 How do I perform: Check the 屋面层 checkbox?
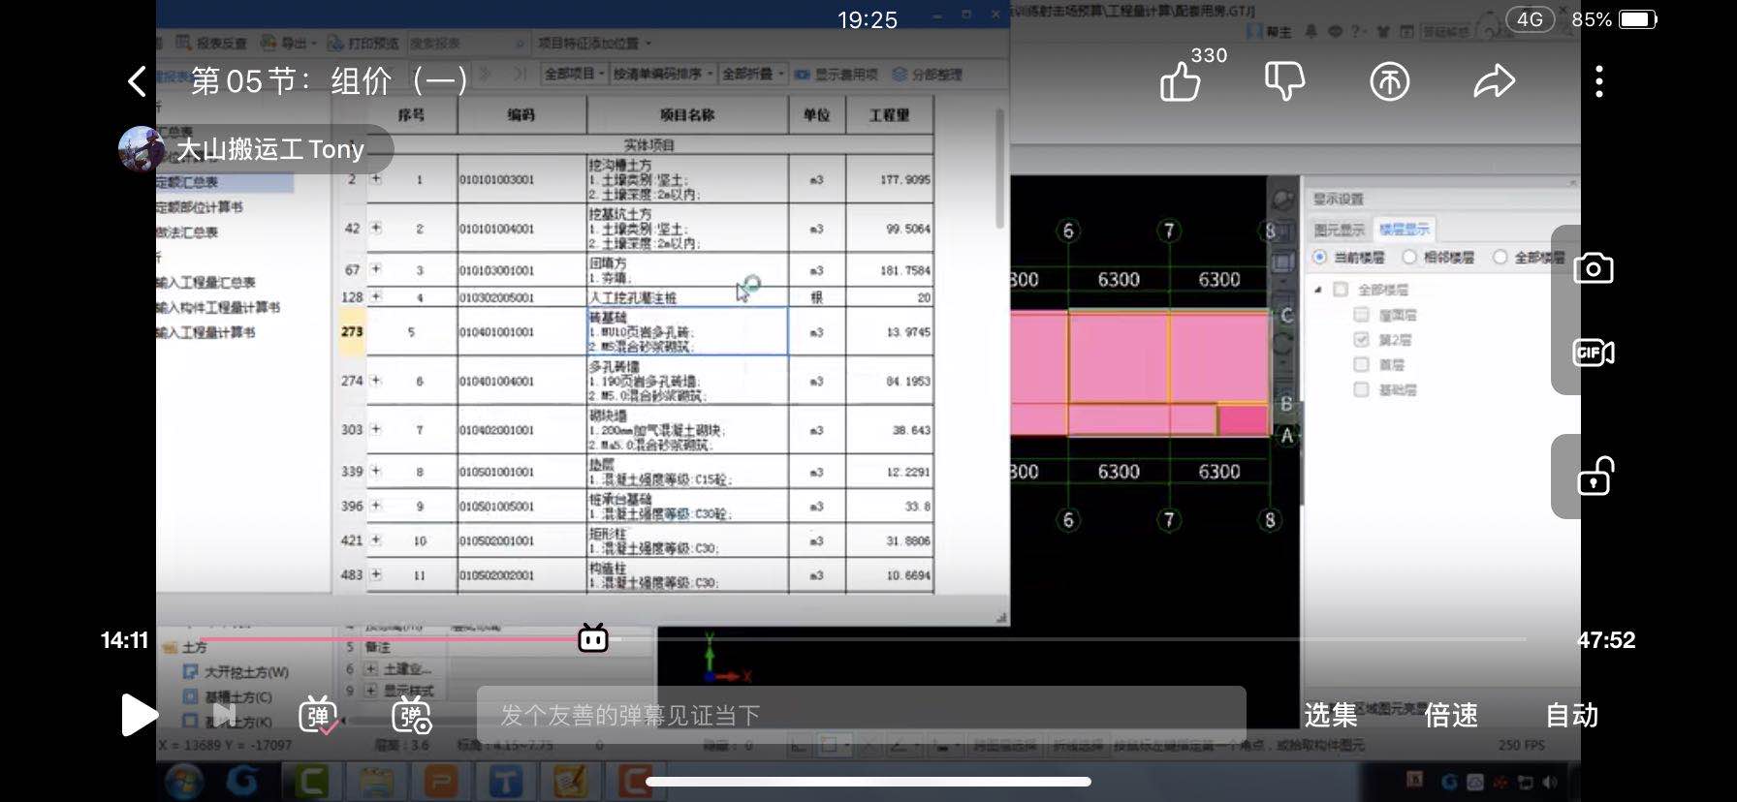pos(1361,315)
